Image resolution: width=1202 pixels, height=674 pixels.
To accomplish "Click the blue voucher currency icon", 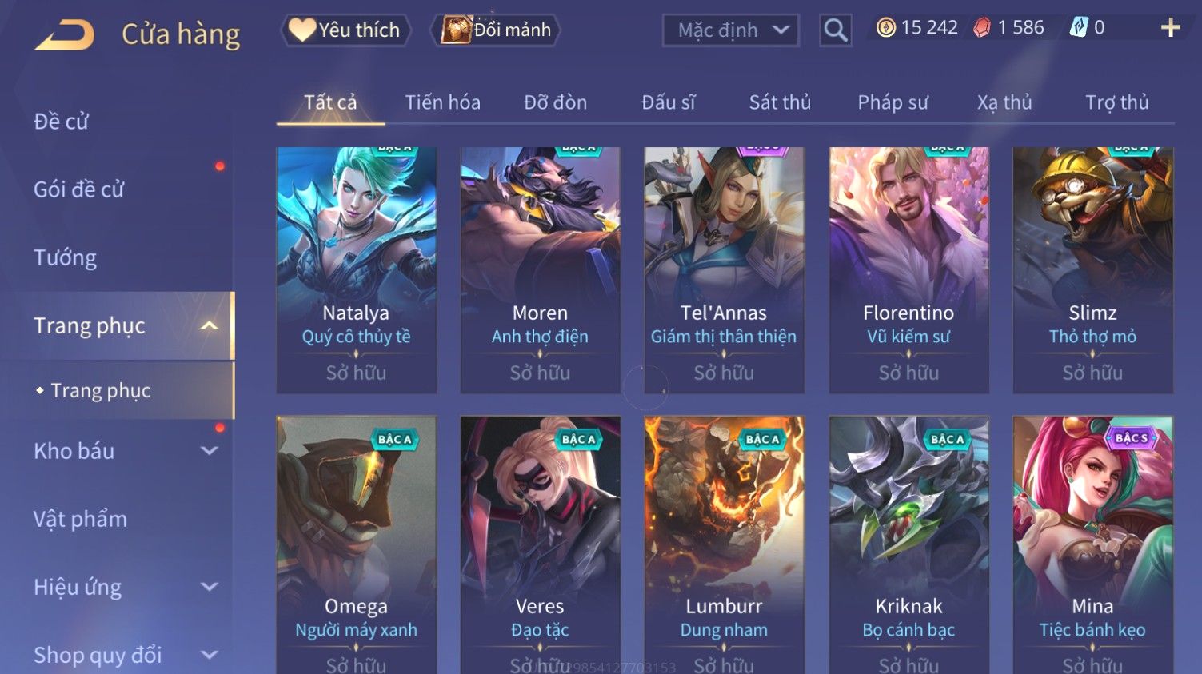I will click(x=1079, y=28).
